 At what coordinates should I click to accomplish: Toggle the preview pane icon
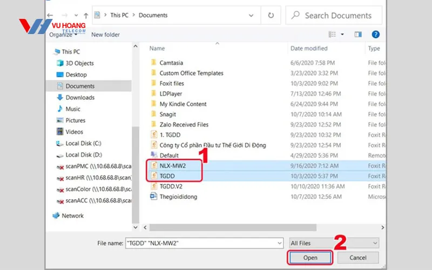tap(357, 35)
